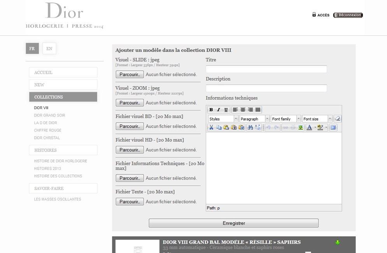Screen dimensions: 387x253
Task: Browse file for Visuel ZOOM jpeg
Action: pos(130,103)
